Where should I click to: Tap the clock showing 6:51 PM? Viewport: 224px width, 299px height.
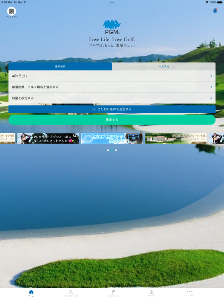[7, 2]
